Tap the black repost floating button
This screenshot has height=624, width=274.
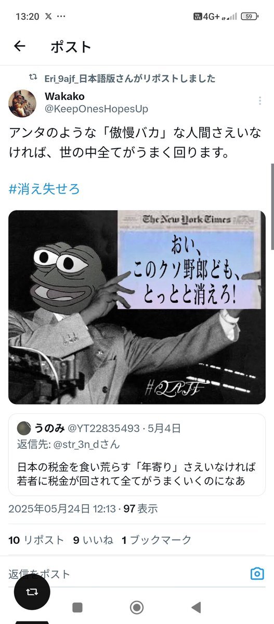coord(32,592)
